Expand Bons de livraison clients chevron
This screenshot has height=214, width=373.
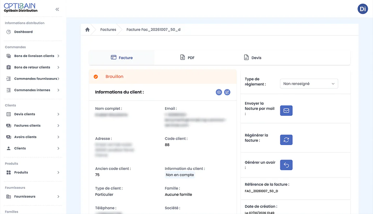pos(58,56)
